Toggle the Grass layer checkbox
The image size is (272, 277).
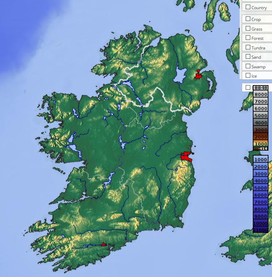[248, 28]
